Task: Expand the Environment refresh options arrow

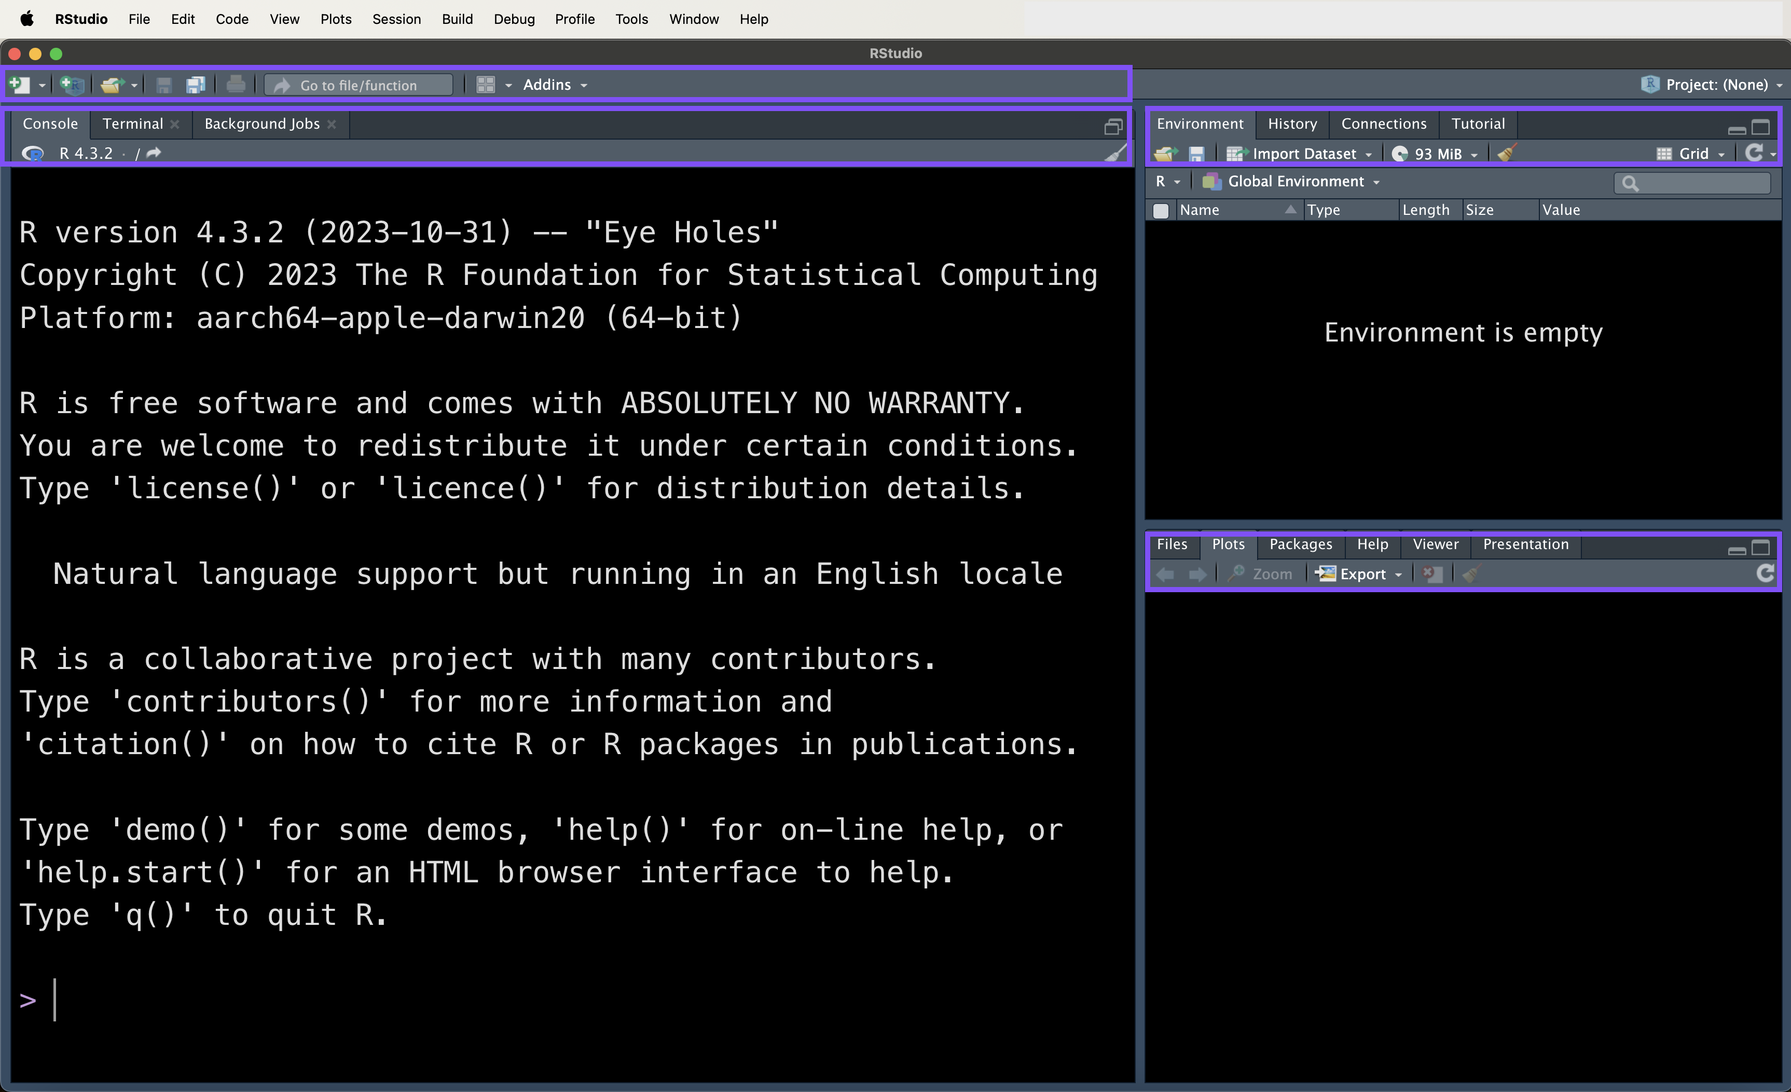Action: coord(1773,155)
